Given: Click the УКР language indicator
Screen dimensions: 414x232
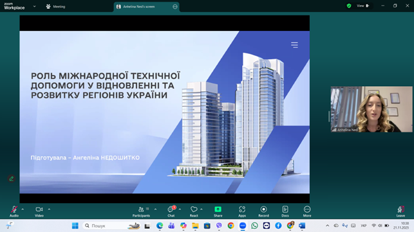Looking at the screenshot, I should click(x=364, y=226).
